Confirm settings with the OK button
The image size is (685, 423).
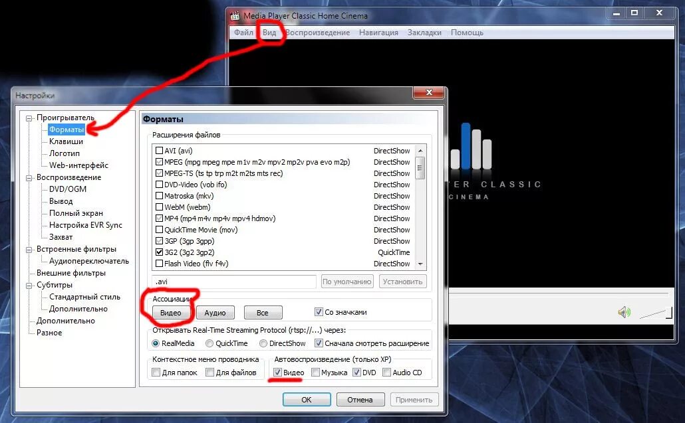pos(307,400)
